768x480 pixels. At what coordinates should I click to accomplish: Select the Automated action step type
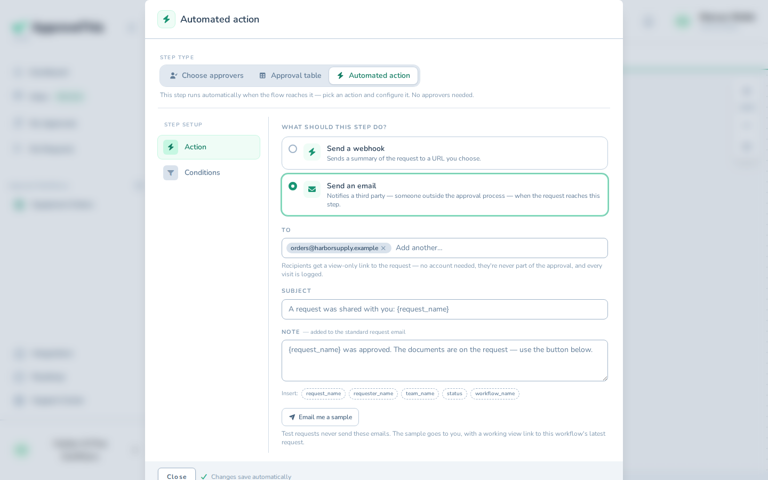point(373,76)
